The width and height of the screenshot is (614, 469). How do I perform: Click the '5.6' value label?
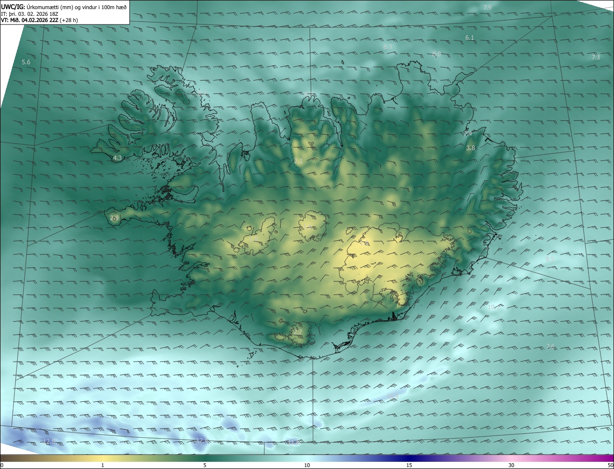[26, 62]
